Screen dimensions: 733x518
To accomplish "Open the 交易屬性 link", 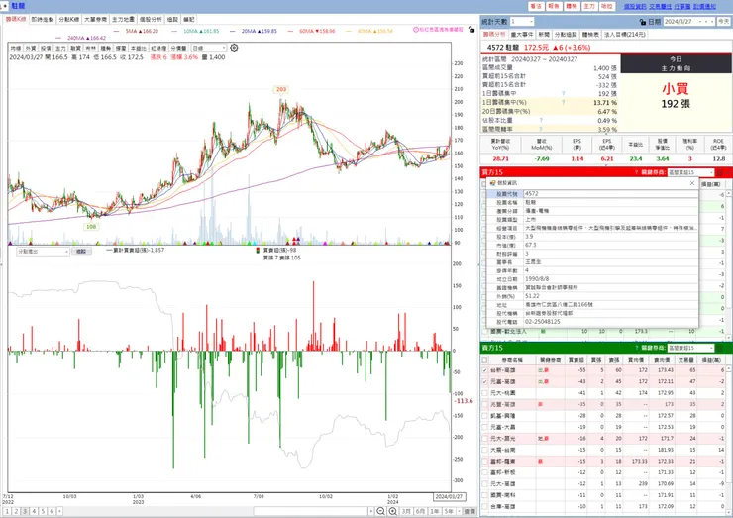I will (x=660, y=7).
